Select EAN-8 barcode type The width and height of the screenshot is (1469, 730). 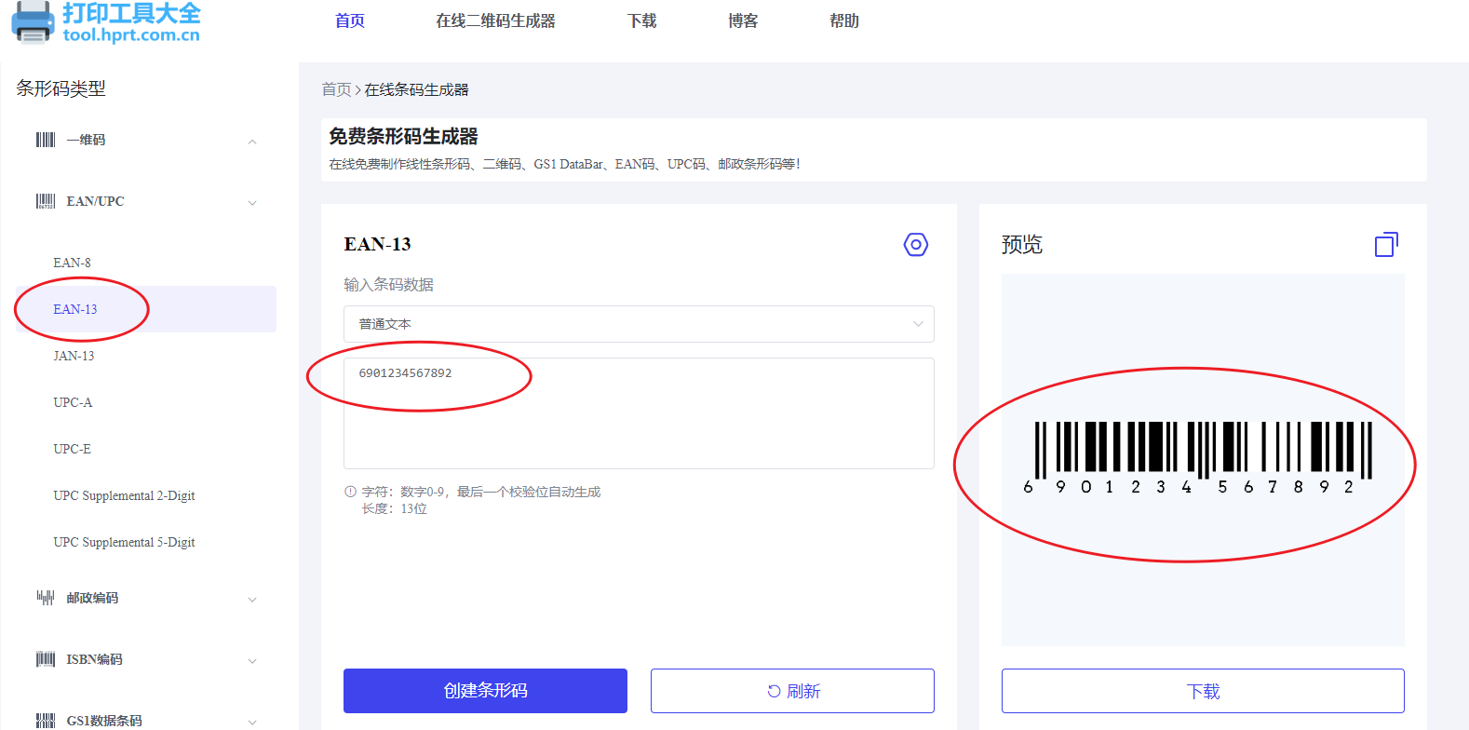point(72,263)
